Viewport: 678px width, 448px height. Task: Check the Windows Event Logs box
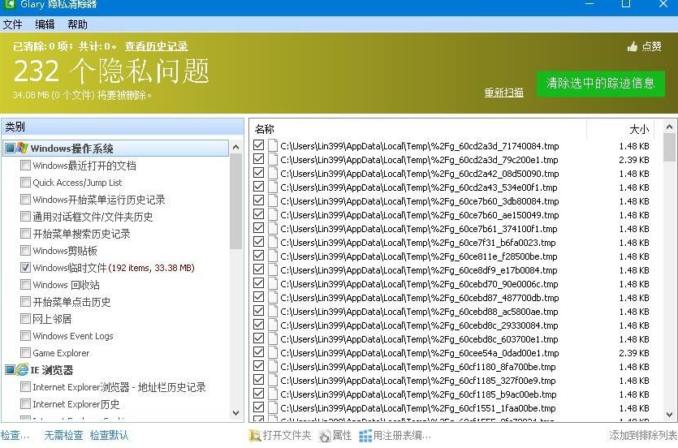[25, 336]
